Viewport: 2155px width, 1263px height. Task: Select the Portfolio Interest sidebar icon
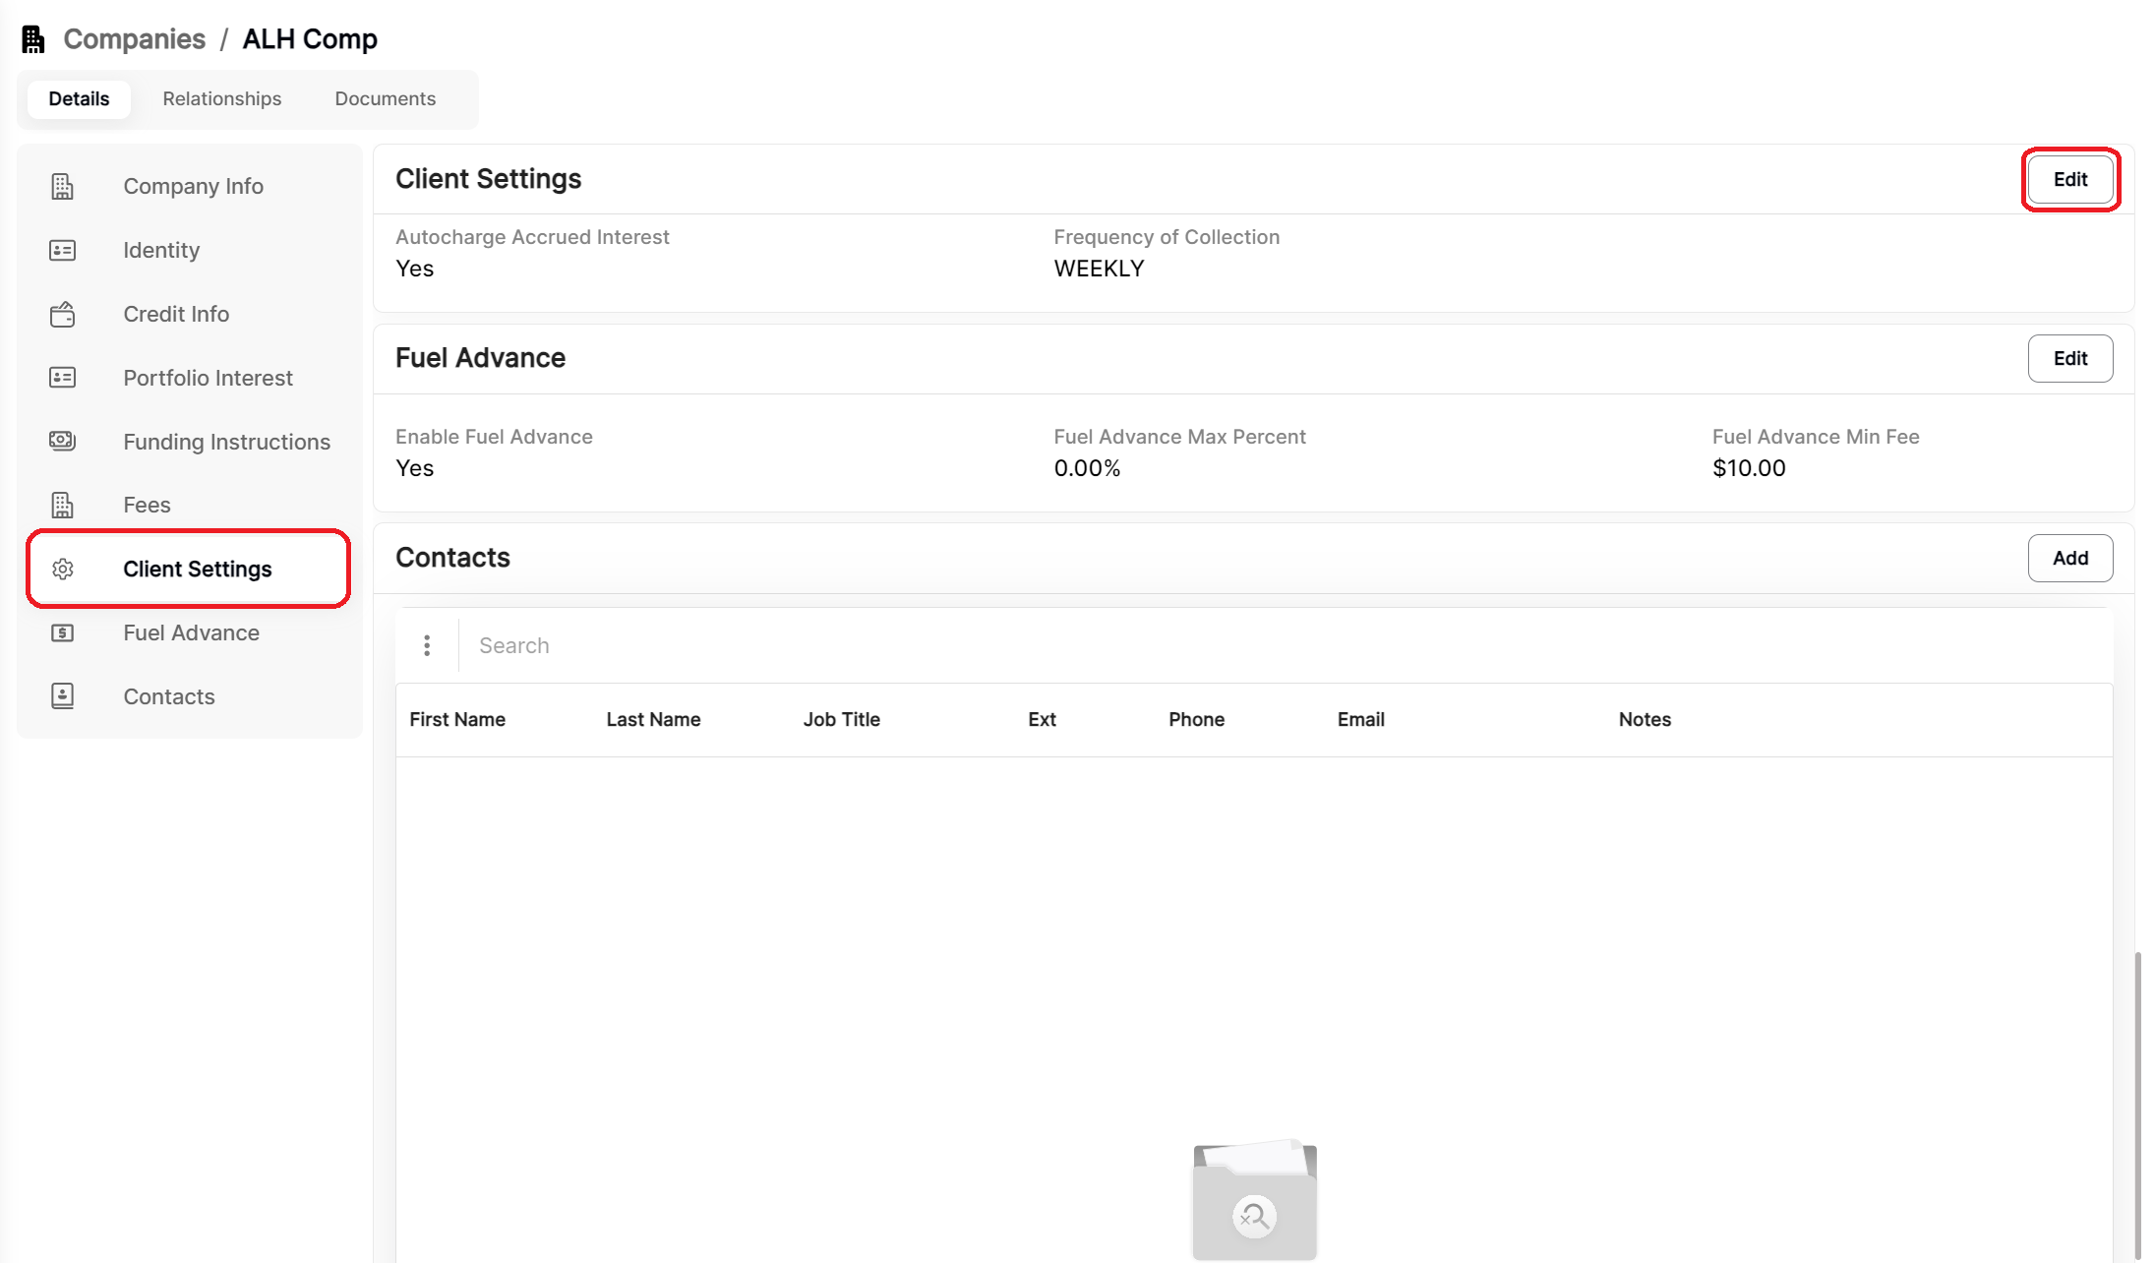[x=62, y=377]
